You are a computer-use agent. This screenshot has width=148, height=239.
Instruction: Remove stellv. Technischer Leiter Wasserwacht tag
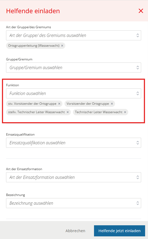[x=68, y=112]
